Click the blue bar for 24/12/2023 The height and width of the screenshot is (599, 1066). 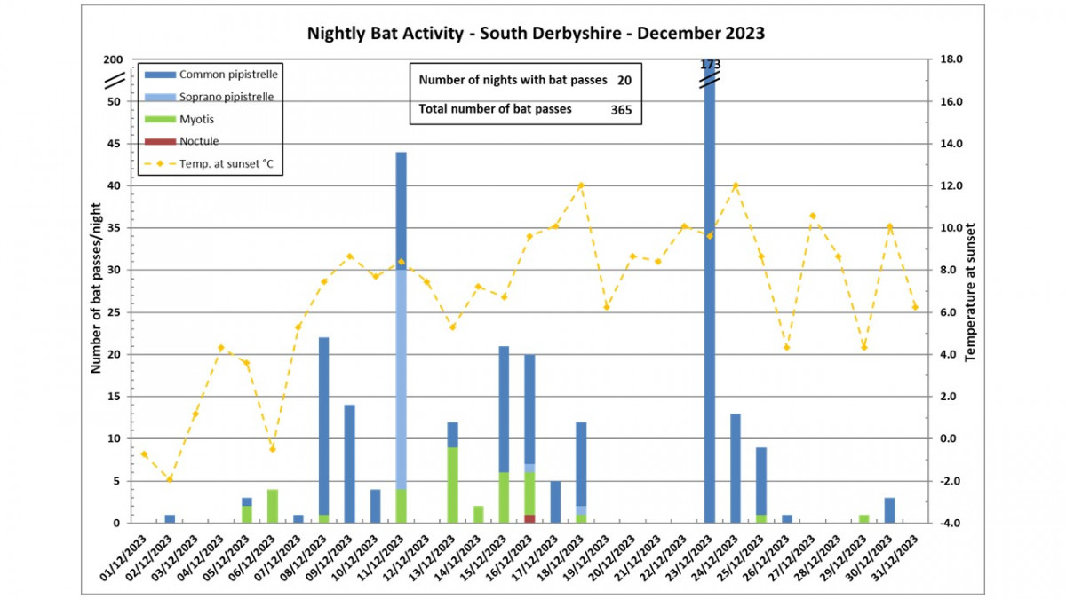click(735, 468)
